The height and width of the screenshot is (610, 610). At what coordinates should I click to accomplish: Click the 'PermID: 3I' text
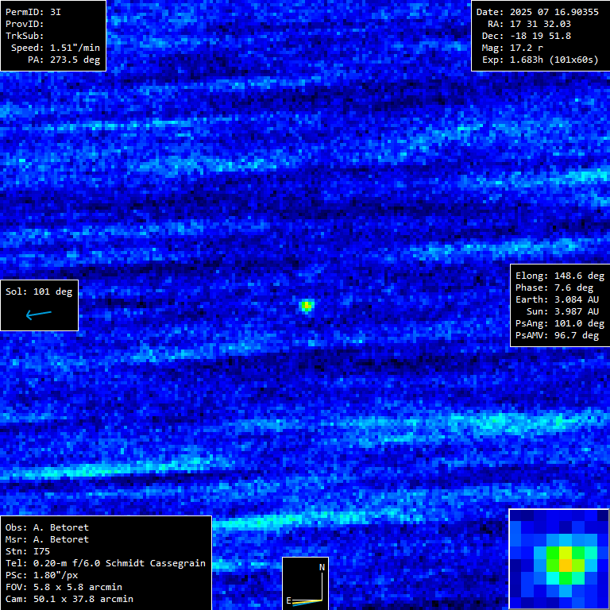click(33, 12)
